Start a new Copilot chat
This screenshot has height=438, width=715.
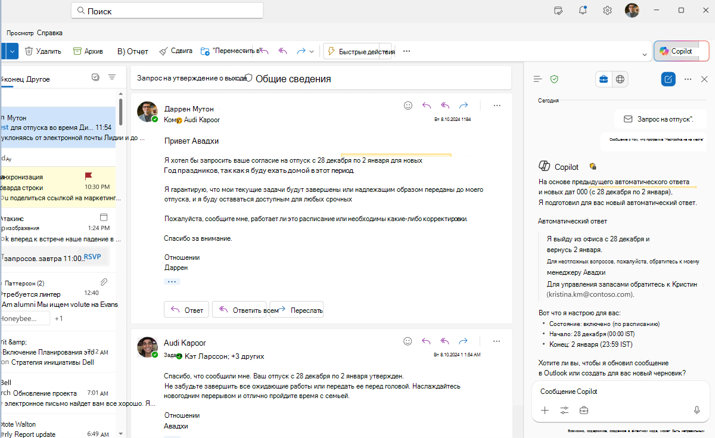669,79
